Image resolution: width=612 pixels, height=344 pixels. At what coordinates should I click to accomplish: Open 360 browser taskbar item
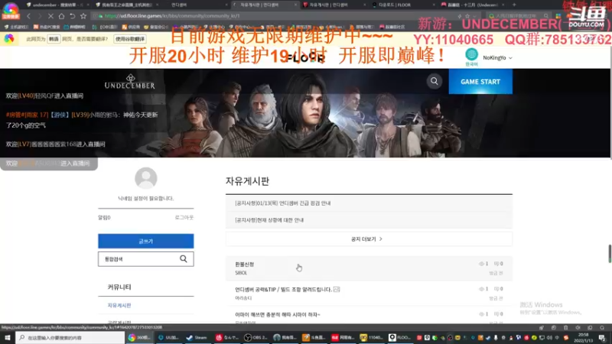click(x=139, y=337)
